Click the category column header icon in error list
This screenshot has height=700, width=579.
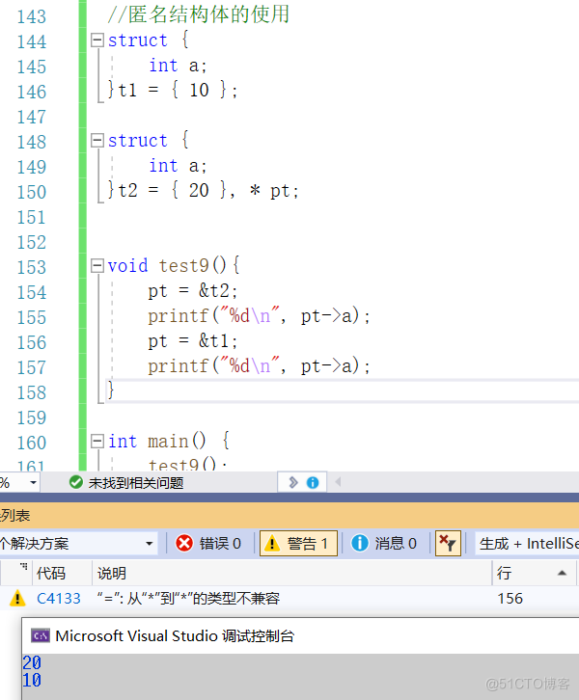pos(23,567)
